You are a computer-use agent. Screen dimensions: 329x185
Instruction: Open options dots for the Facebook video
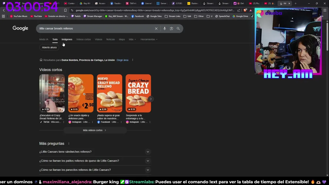121,122
